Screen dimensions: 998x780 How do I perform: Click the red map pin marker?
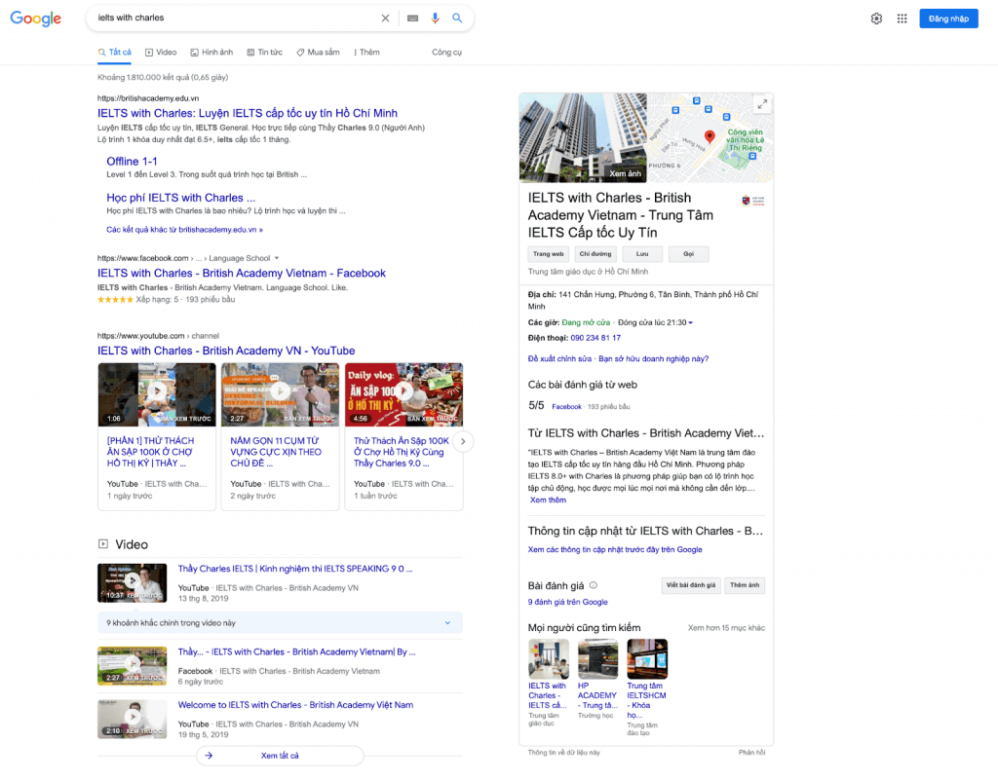pyautogui.click(x=710, y=136)
